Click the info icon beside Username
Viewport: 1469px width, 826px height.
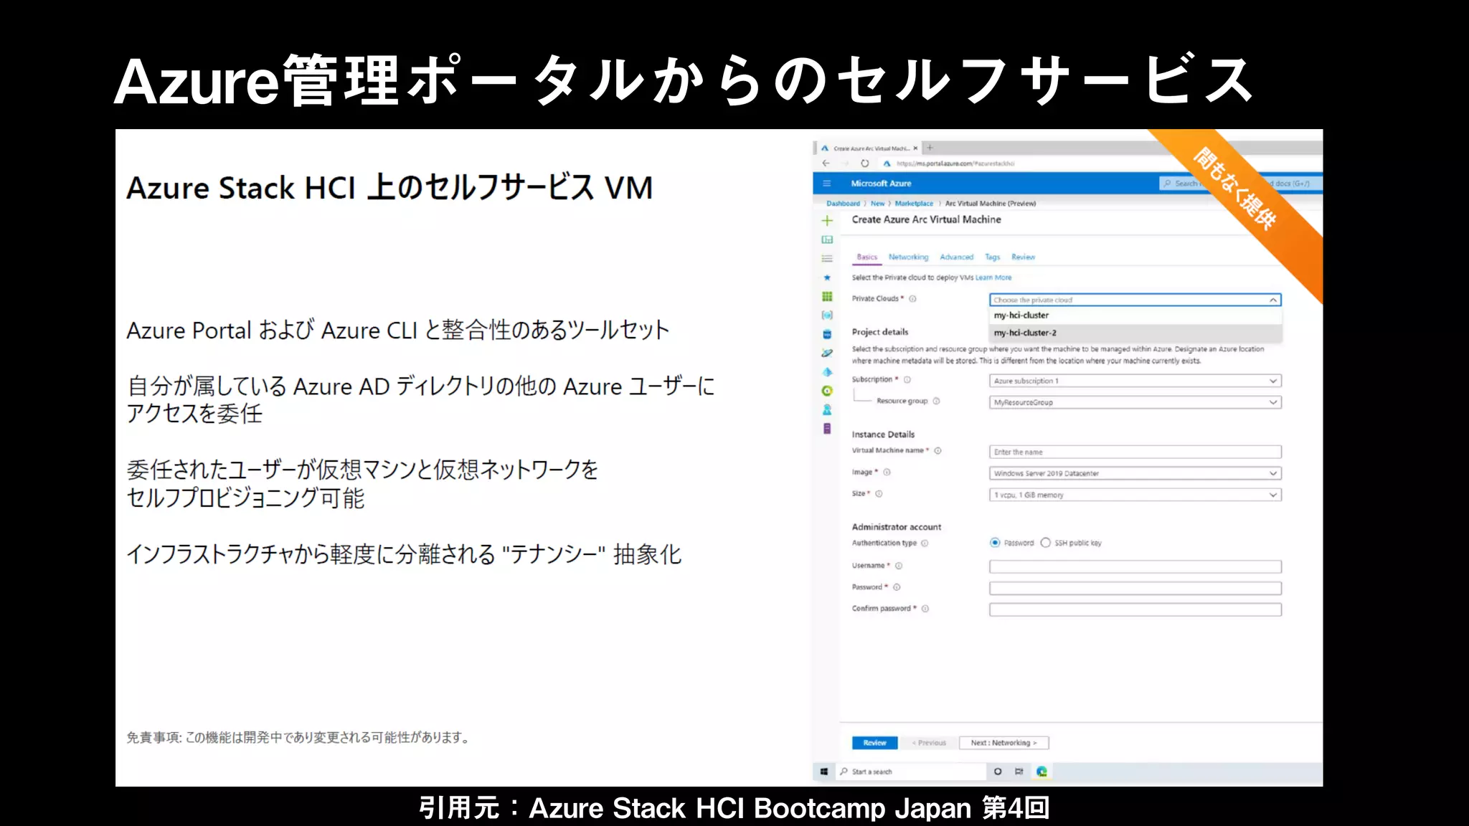pos(899,566)
